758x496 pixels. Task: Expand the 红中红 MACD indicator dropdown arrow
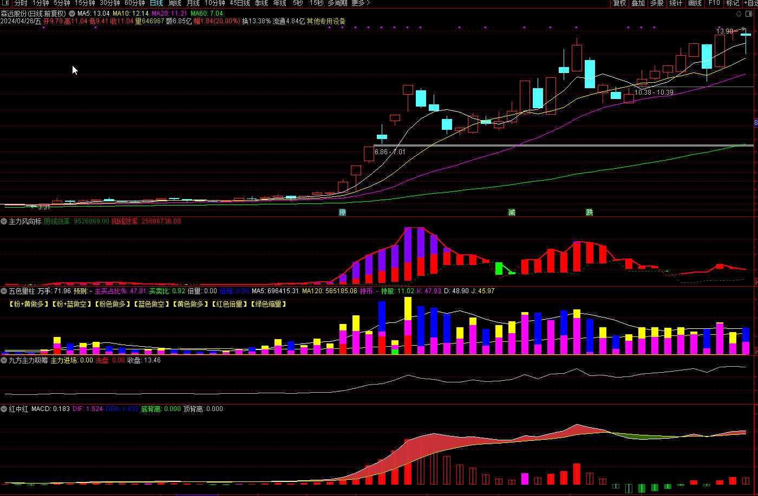tap(4, 409)
